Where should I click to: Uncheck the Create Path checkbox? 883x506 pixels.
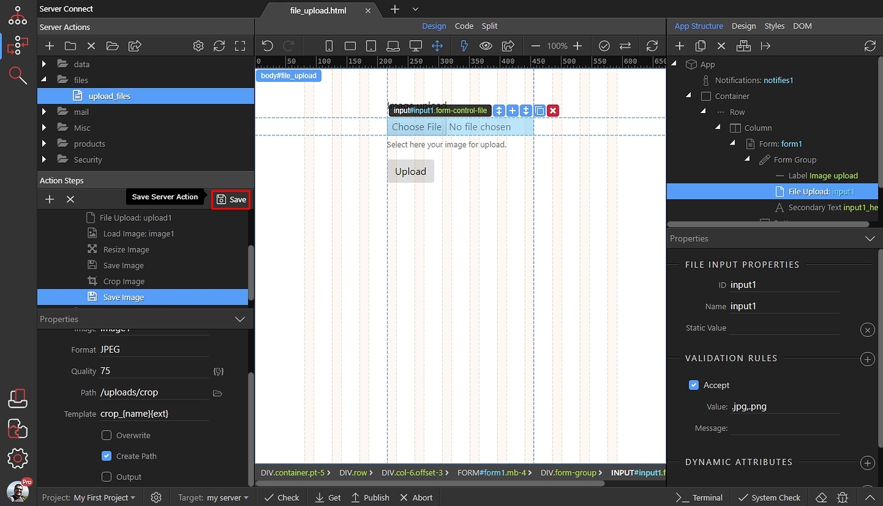(x=107, y=456)
